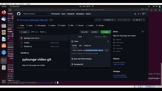The image size is (162, 91).
Task: Open the Unwatch dropdown
Action: [109, 20]
